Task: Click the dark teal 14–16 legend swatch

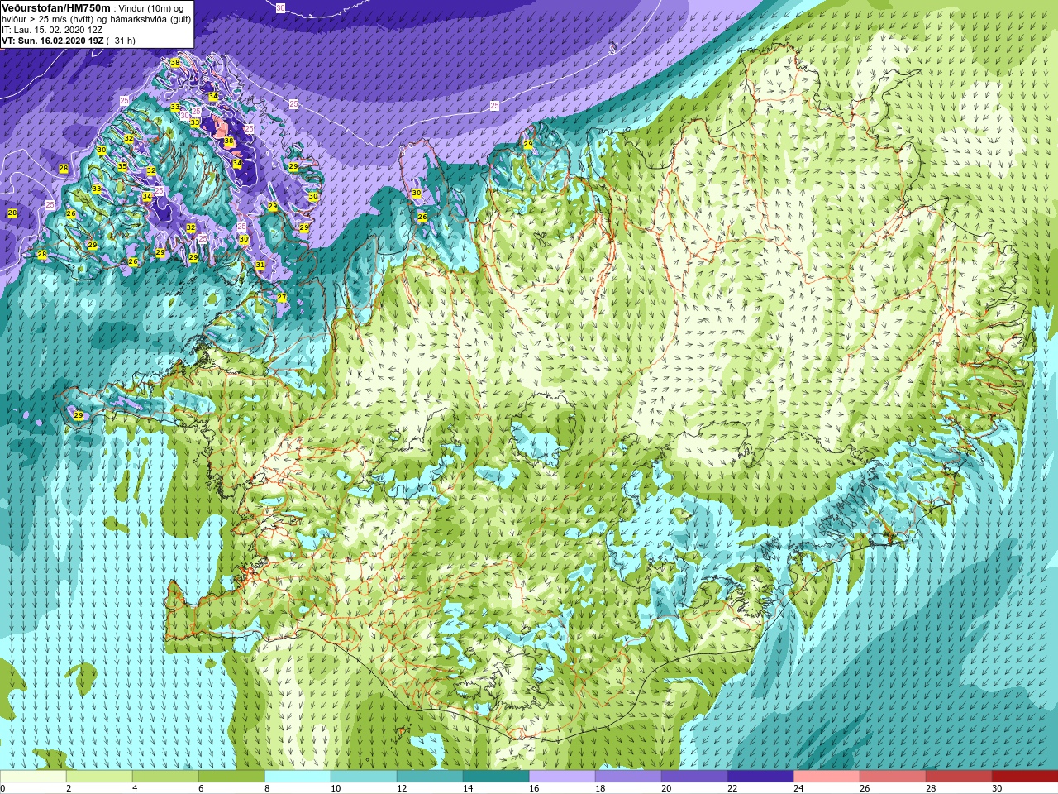Action: point(496,776)
